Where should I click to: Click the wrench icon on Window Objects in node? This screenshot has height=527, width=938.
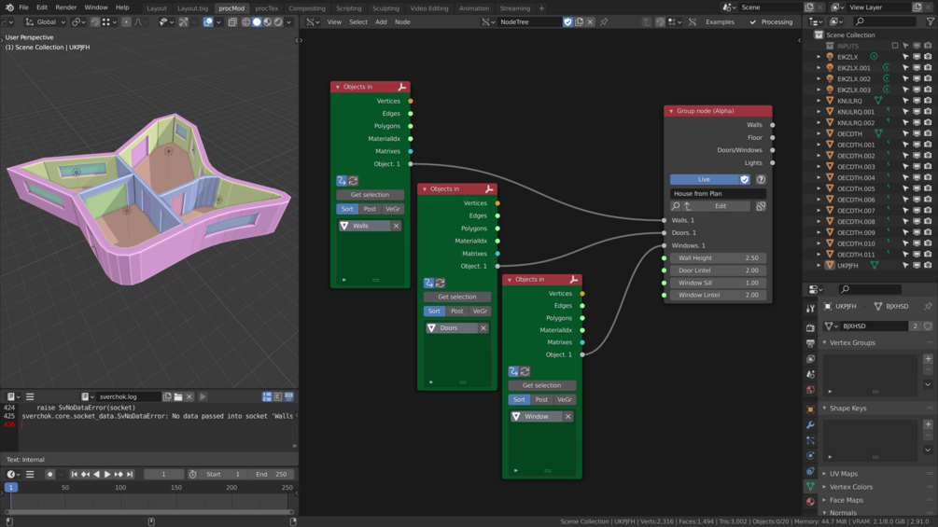point(574,279)
